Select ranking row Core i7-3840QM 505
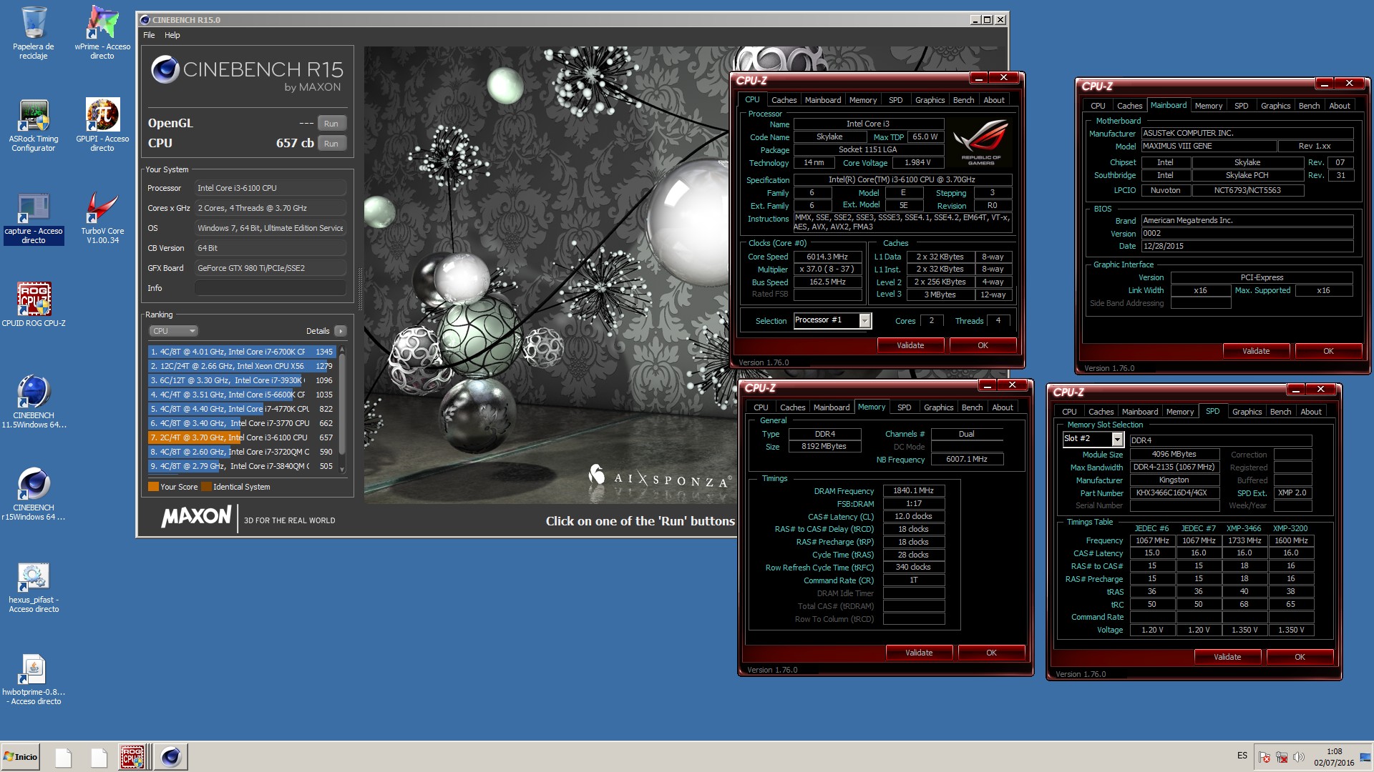 [x=242, y=466]
